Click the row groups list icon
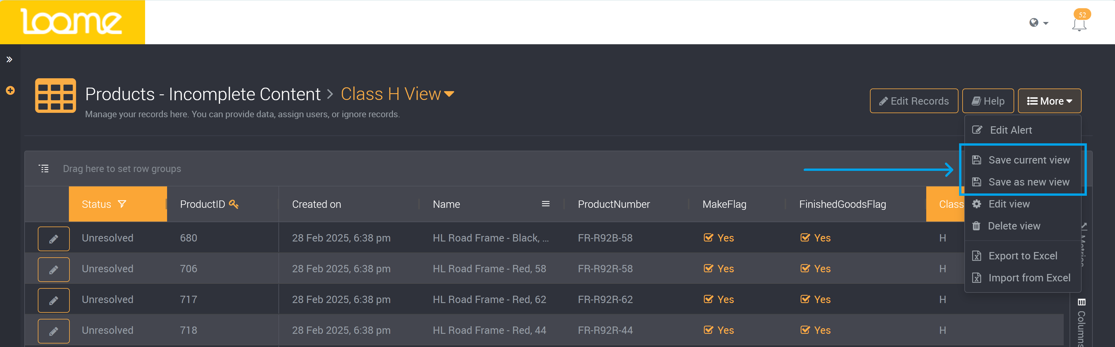This screenshot has height=347, width=1115. 44,168
